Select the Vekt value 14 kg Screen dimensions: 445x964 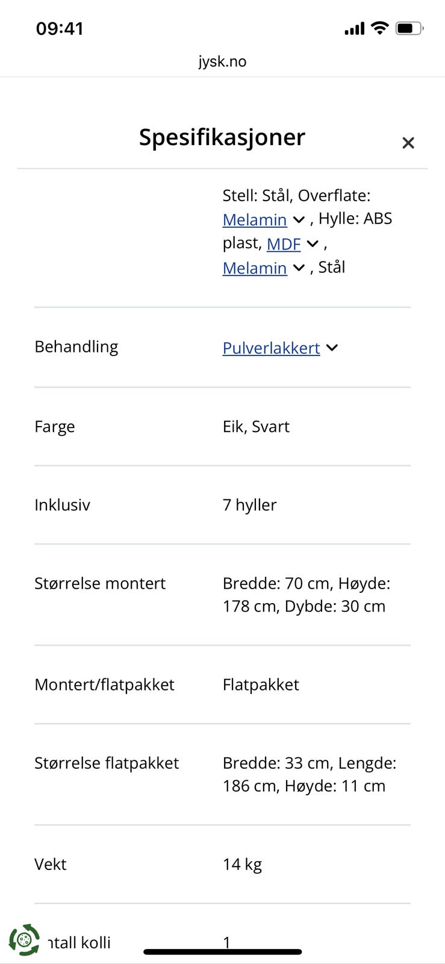point(242,864)
